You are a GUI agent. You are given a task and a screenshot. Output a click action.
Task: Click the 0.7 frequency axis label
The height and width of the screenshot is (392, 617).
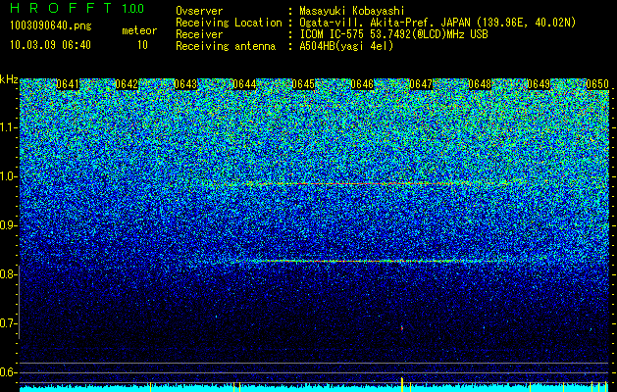click(7, 323)
